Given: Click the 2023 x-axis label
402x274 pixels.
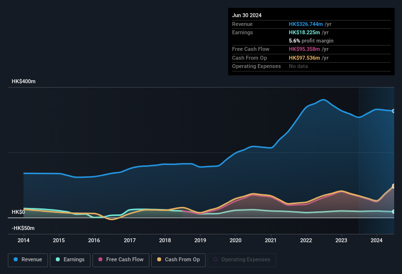Looking at the screenshot, I should click(x=341, y=240).
